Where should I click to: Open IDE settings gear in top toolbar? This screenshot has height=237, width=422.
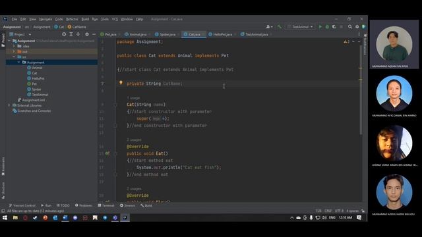coord(357,27)
